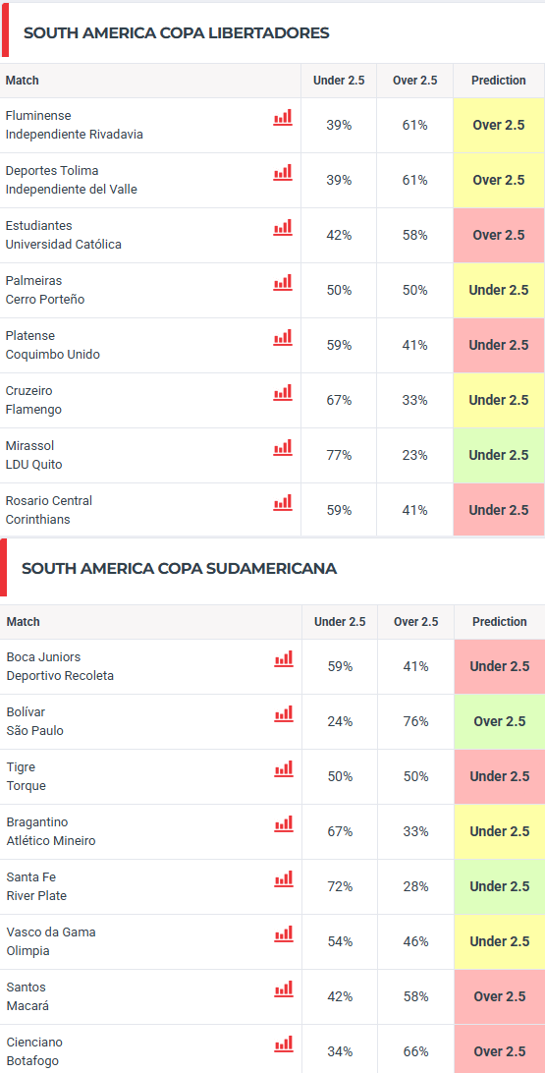Click stats icon next to Boca Juniors
The height and width of the screenshot is (1073, 545).
284,658
